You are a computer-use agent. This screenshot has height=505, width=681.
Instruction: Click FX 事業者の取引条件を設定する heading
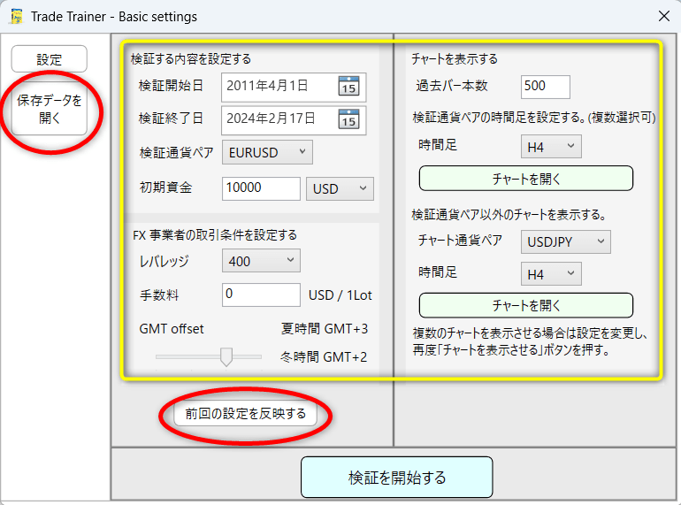pyautogui.click(x=215, y=235)
